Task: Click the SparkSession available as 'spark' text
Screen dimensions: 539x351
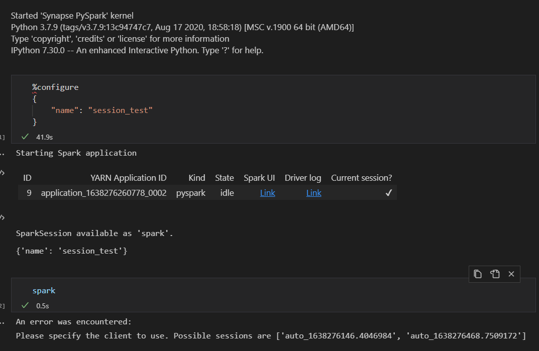Action: [94, 233]
